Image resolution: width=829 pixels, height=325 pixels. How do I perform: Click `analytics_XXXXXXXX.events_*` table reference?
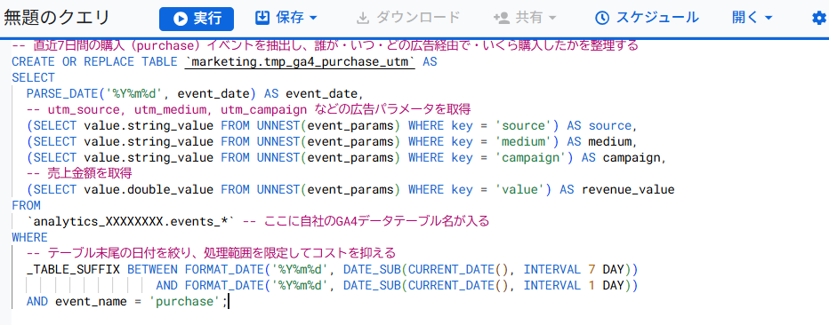pos(131,222)
